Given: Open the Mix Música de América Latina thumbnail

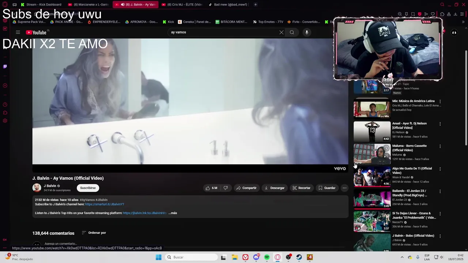Looking at the screenshot, I should pos(372,108).
